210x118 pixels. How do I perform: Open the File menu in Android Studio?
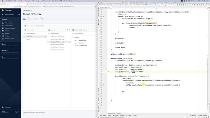click(x=15, y=1)
